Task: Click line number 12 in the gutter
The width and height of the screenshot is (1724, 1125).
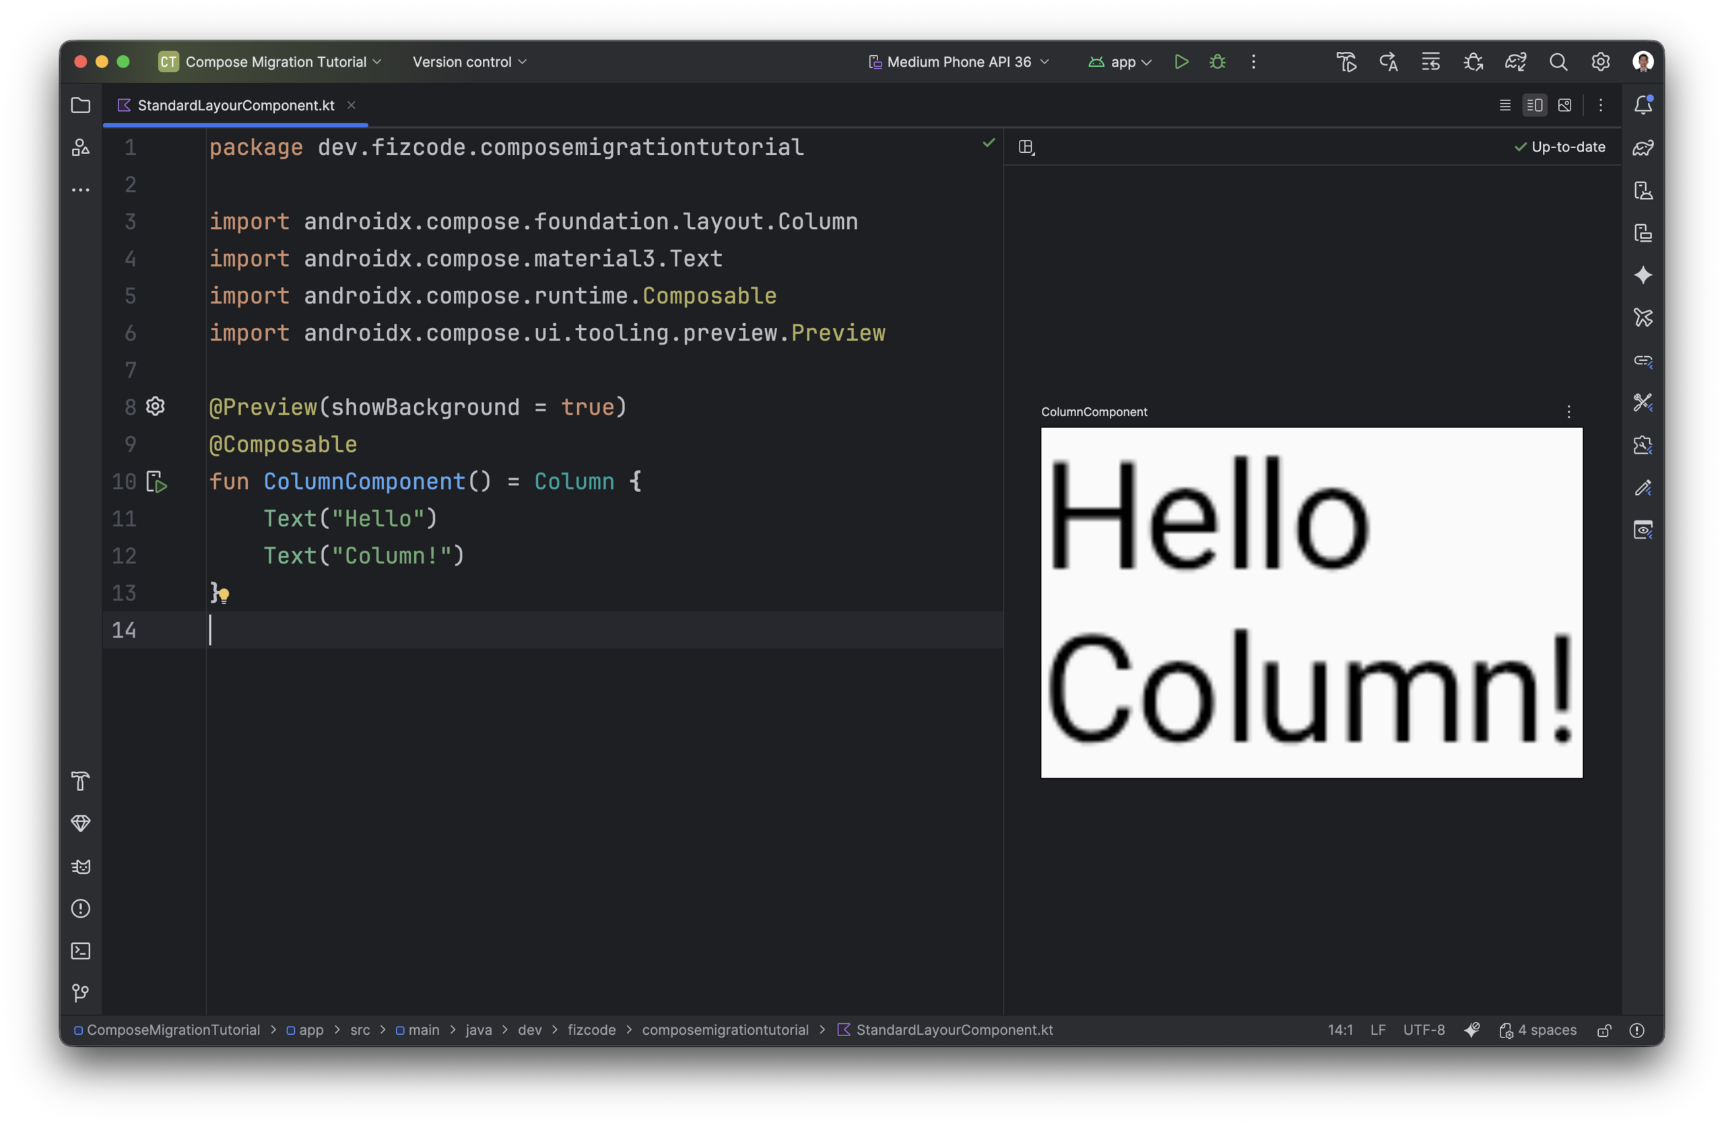Action: point(124,556)
